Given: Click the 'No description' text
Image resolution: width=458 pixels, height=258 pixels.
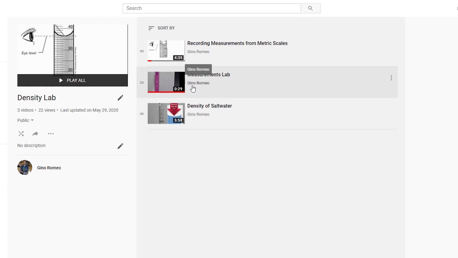Looking at the screenshot, I should pyautogui.click(x=31, y=145).
